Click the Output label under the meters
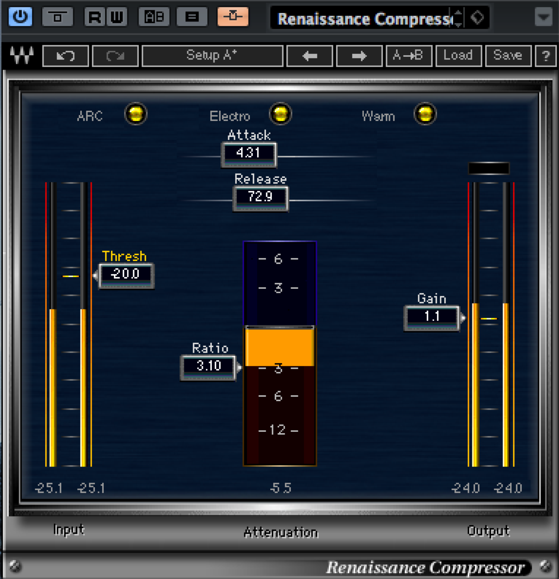 coord(488,531)
